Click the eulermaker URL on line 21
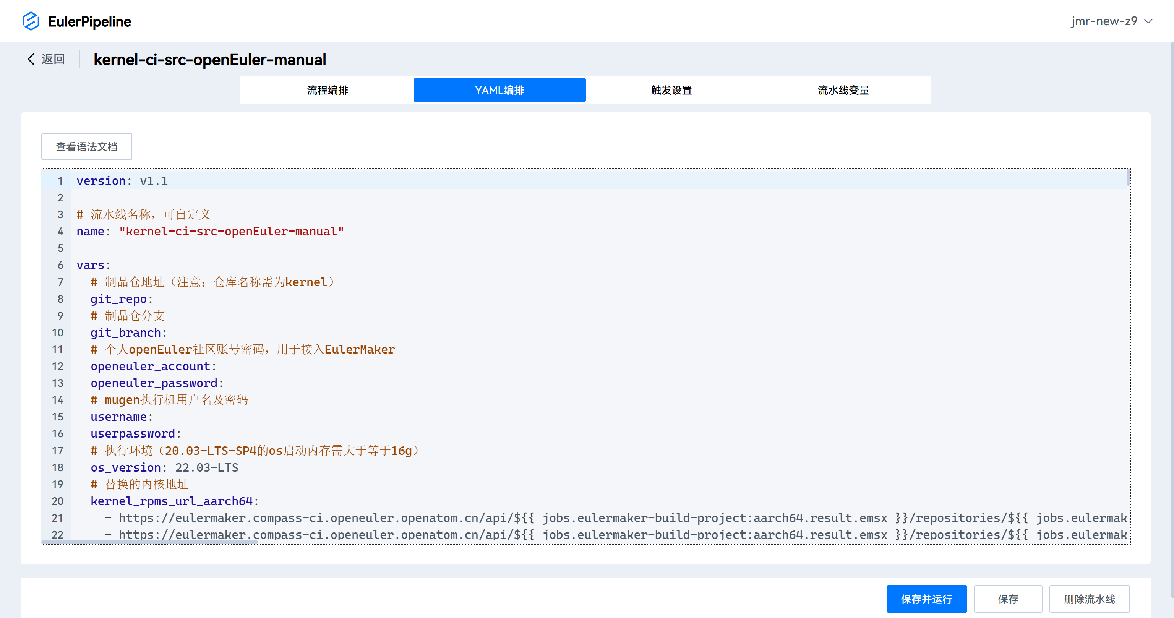 (x=623, y=518)
